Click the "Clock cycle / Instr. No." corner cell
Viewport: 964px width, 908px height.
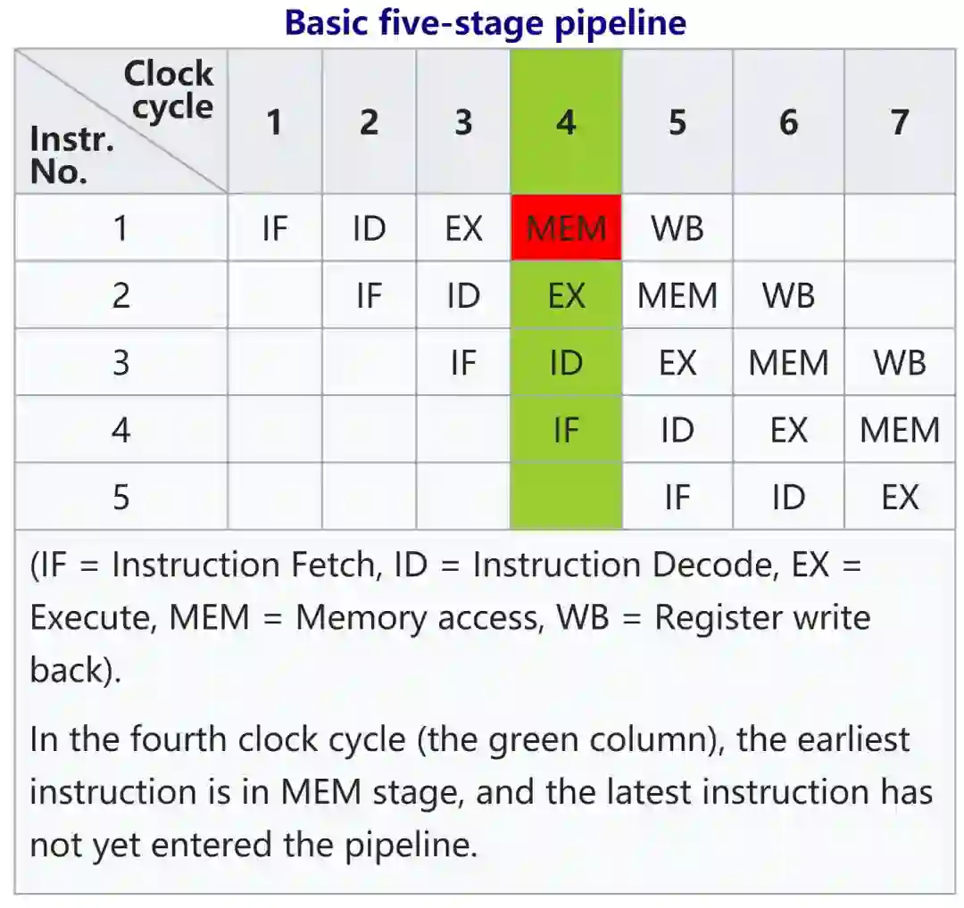click(121, 121)
